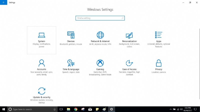Click the Devices label text
This screenshot has width=200, height=112.
71,41
